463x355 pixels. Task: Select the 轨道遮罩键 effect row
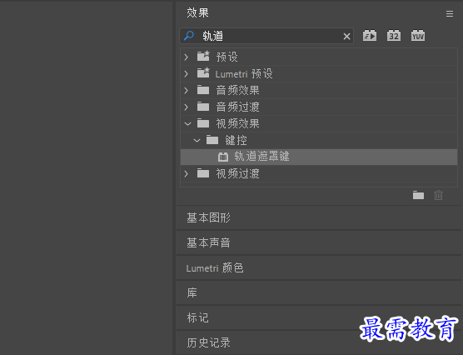tap(319, 157)
